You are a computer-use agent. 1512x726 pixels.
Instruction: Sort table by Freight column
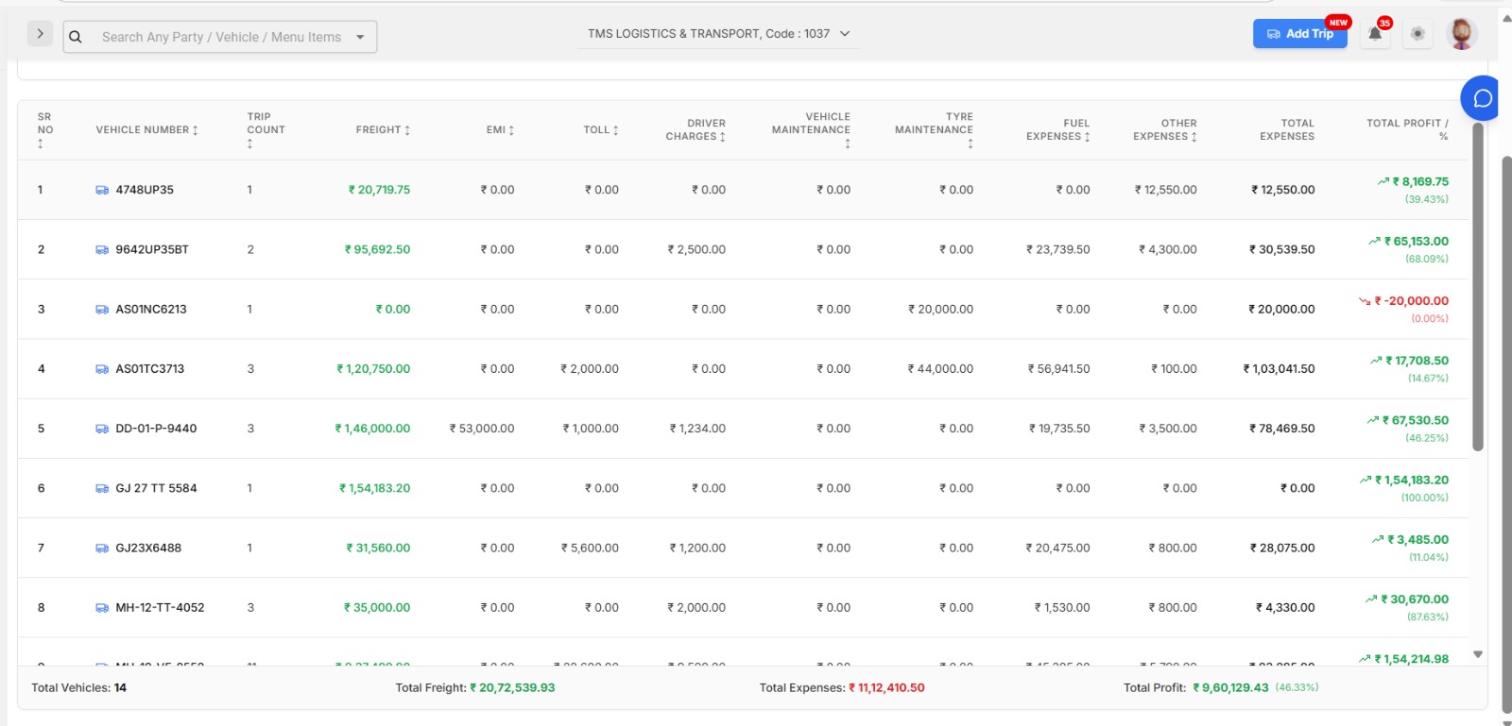tap(383, 130)
